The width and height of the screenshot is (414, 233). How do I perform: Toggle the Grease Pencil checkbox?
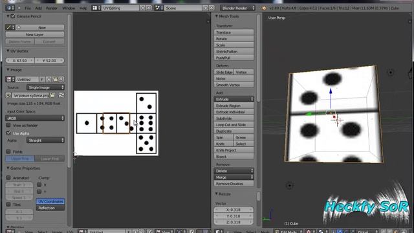coord(13,16)
